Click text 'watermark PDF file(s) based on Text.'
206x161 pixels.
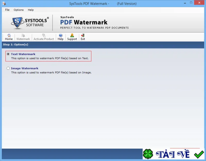click(x=64, y=58)
